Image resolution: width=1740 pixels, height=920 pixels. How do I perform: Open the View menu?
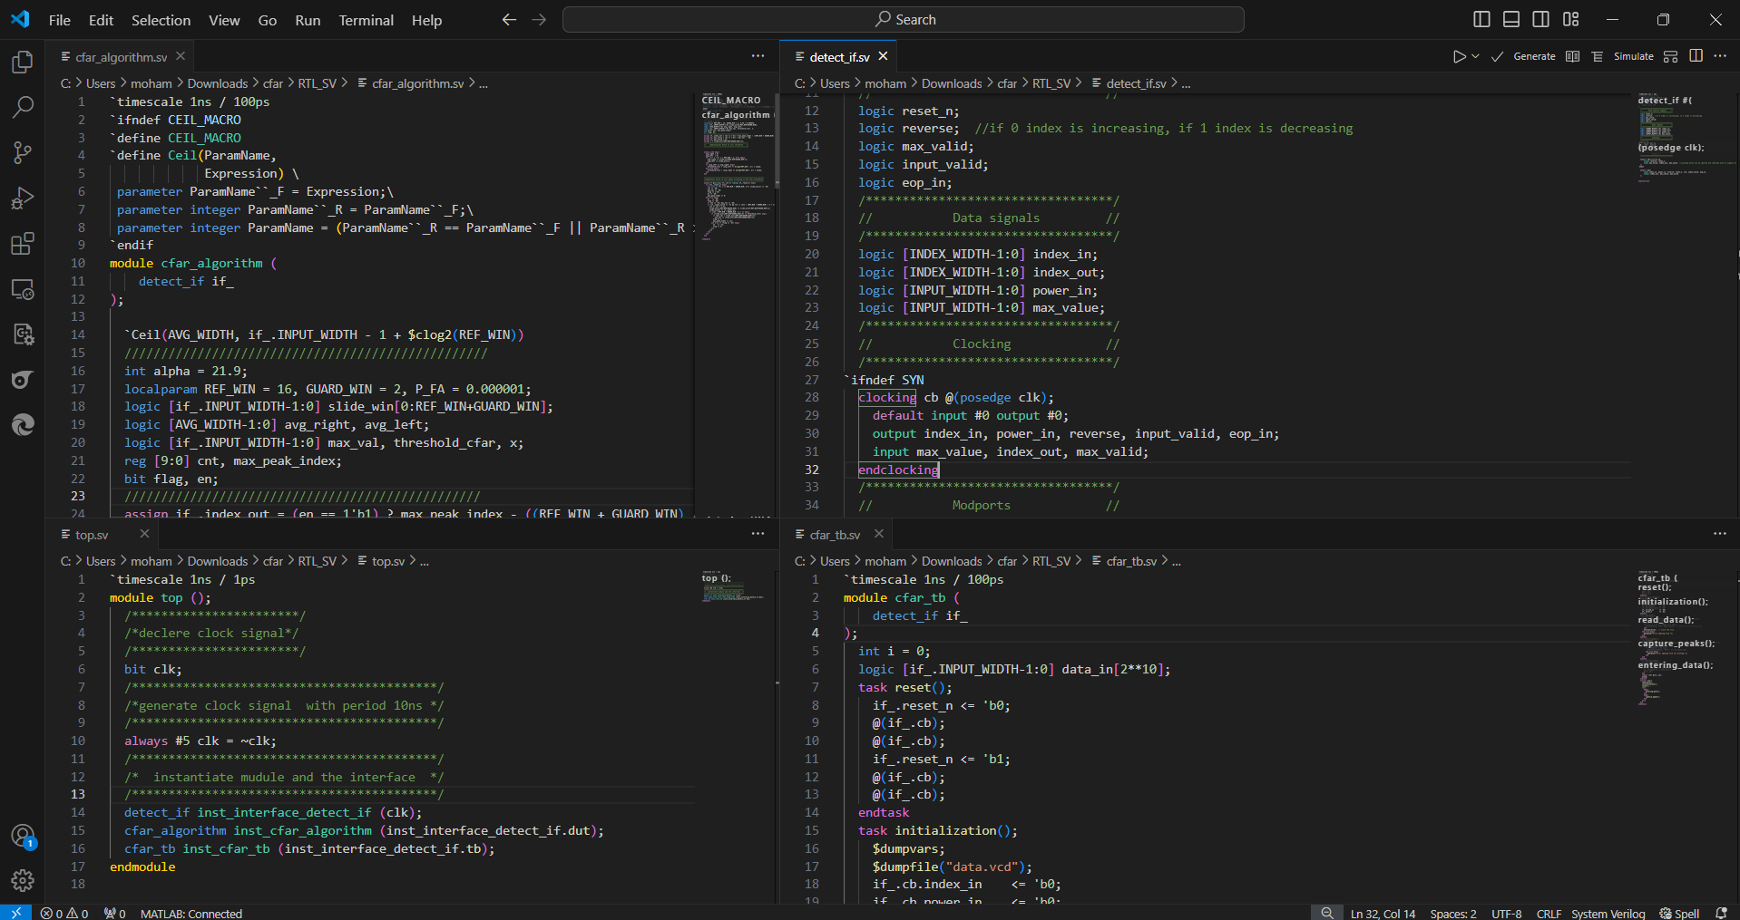pyautogui.click(x=224, y=20)
